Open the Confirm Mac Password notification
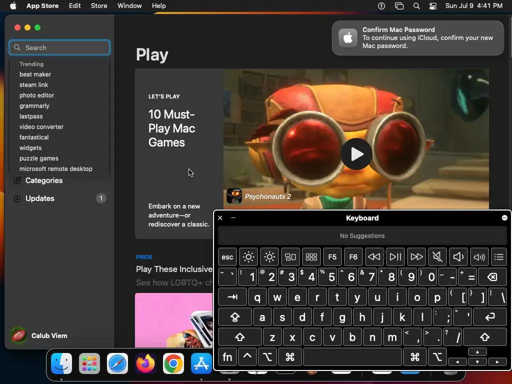 tap(418, 38)
